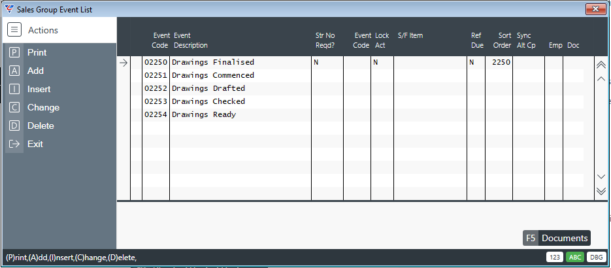Screen dimensions: 611x268
Task: Choose Insert from the Actions menu
Action: coord(39,89)
